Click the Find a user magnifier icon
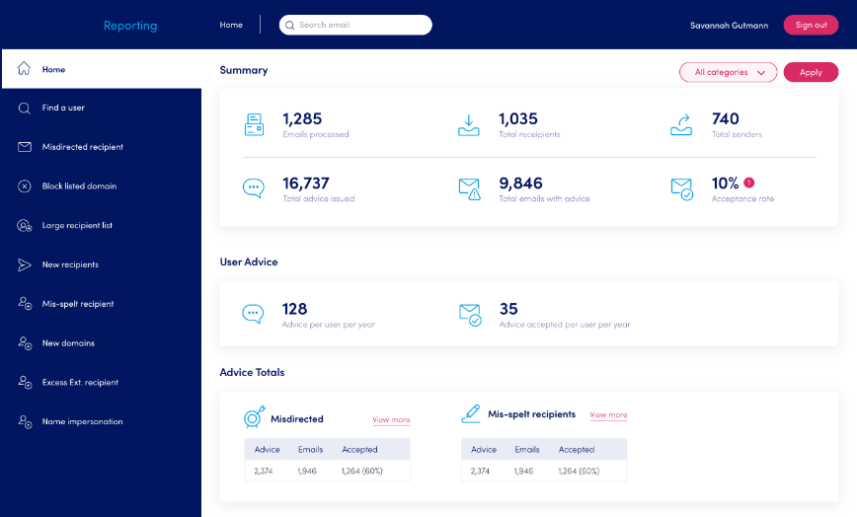The height and width of the screenshot is (517, 857). [25, 108]
